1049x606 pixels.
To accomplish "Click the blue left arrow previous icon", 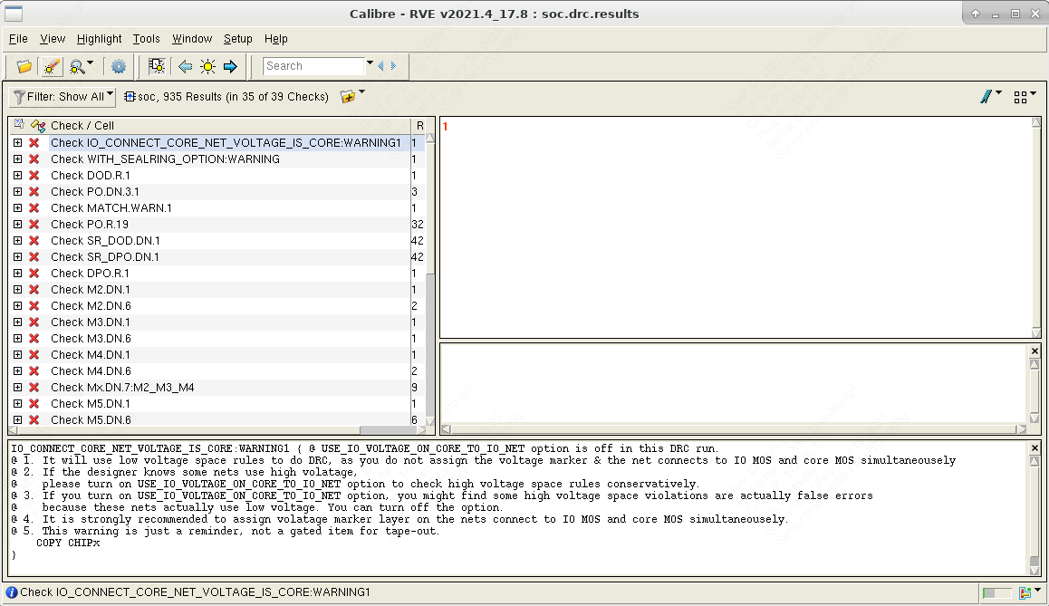I will click(185, 66).
